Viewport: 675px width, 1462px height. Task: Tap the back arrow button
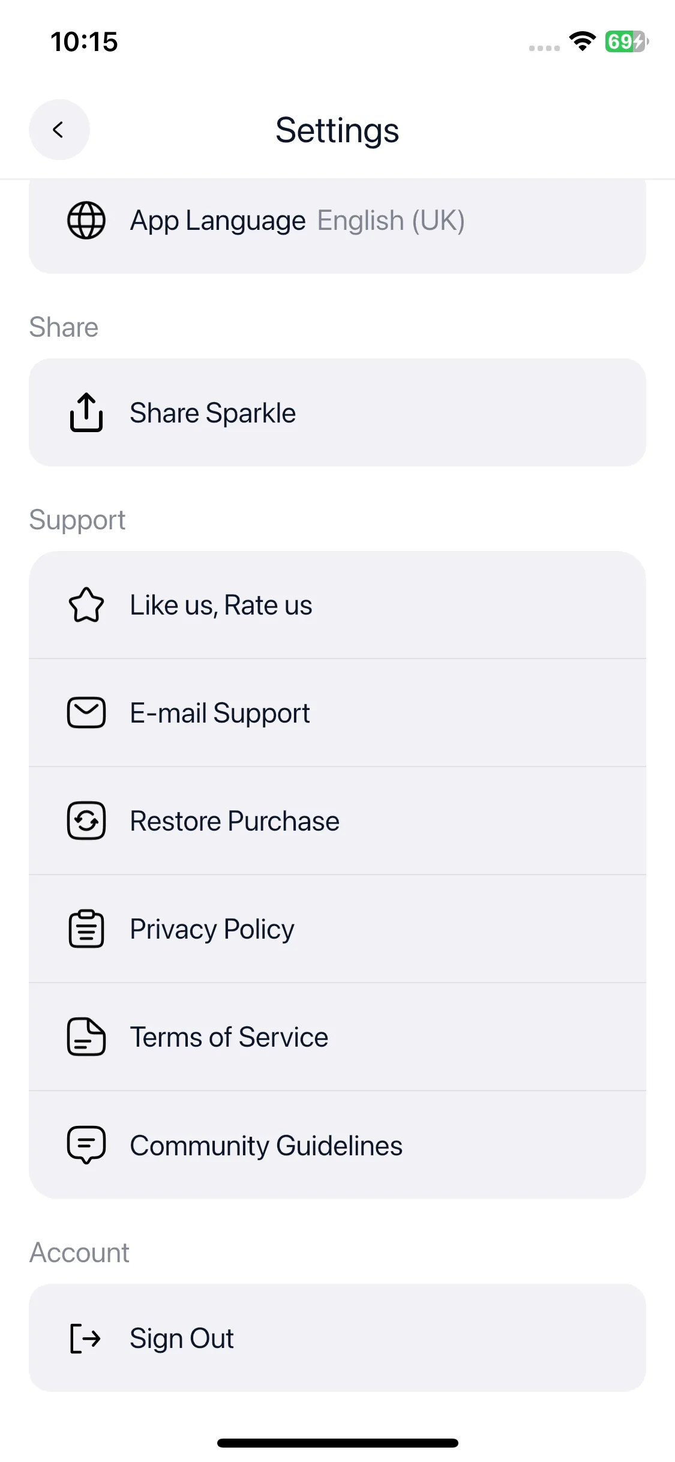(59, 130)
